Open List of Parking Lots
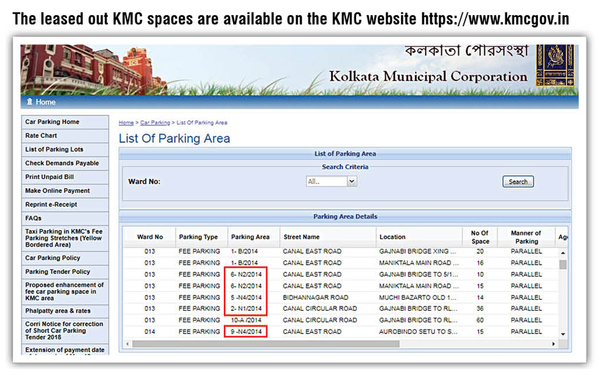This screenshot has height=376, width=598. point(54,149)
